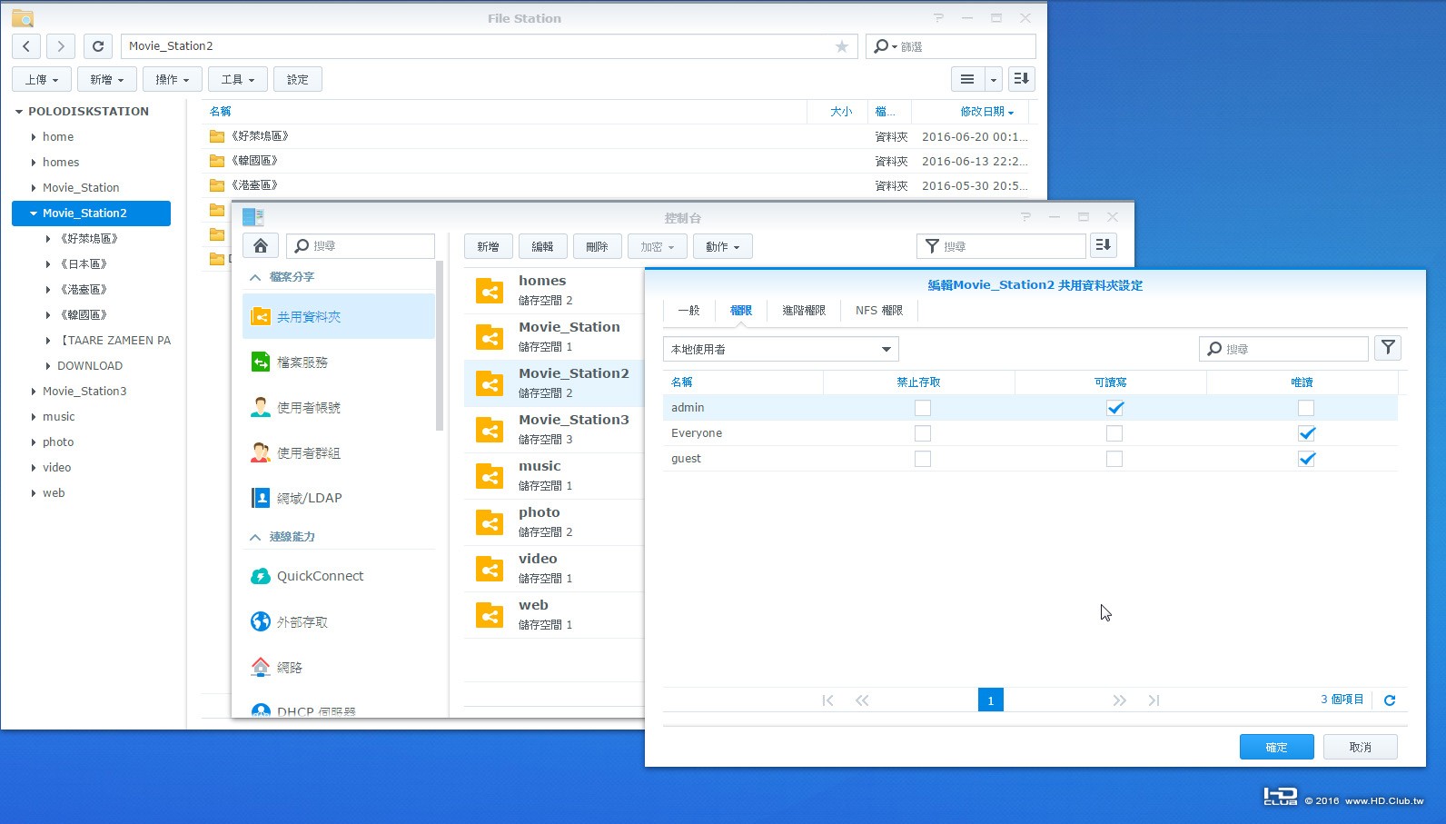This screenshot has width=1446, height=824.
Task: Toggle No Access for guest
Action: pyautogui.click(x=923, y=459)
